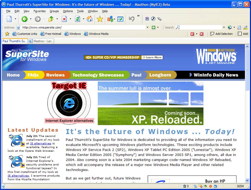This screenshot has width=251, height=190.
Task: Open the Groups menu
Action: click(x=54, y=11)
